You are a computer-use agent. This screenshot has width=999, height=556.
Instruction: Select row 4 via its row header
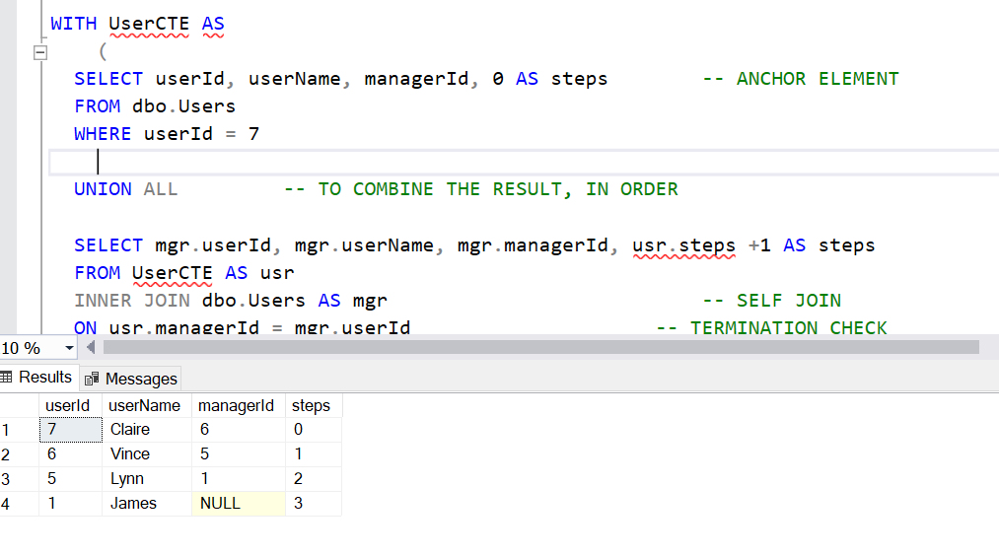(x=18, y=504)
